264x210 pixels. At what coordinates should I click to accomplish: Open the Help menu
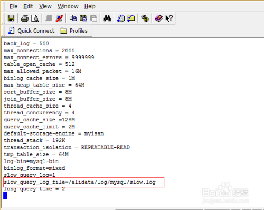coord(90,6)
